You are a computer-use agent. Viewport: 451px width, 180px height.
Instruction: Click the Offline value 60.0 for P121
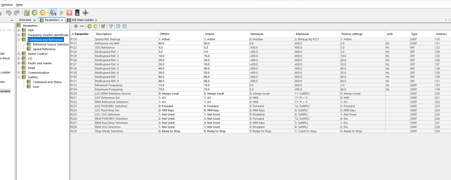pyautogui.click(x=180, y=43)
